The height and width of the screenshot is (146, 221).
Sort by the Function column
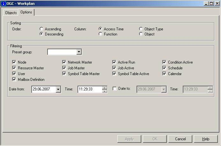[100, 34]
